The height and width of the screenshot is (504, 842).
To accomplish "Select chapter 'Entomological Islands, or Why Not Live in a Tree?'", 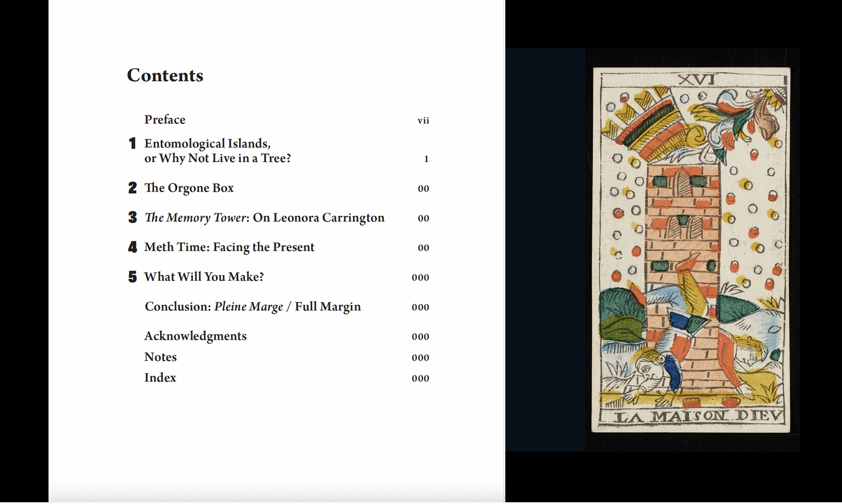I will (215, 151).
